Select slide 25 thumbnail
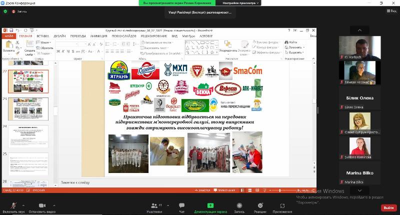The width and height of the screenshot is (400, 215). (28, 164)
